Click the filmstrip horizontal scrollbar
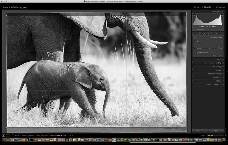 point(162,142)
